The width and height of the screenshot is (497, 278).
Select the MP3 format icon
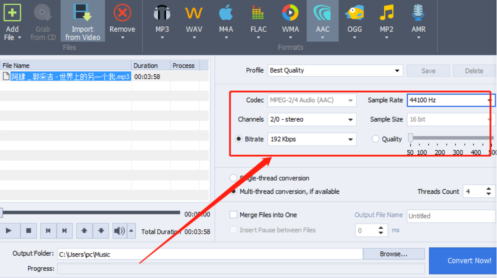[x=162, y=13]
